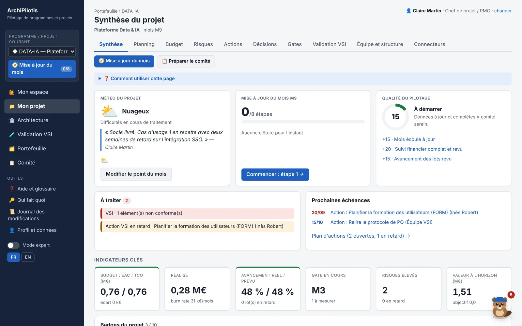Click the quality score ring showing 15
This screenshot has height=326, width=522.
[x=395, y=117]
